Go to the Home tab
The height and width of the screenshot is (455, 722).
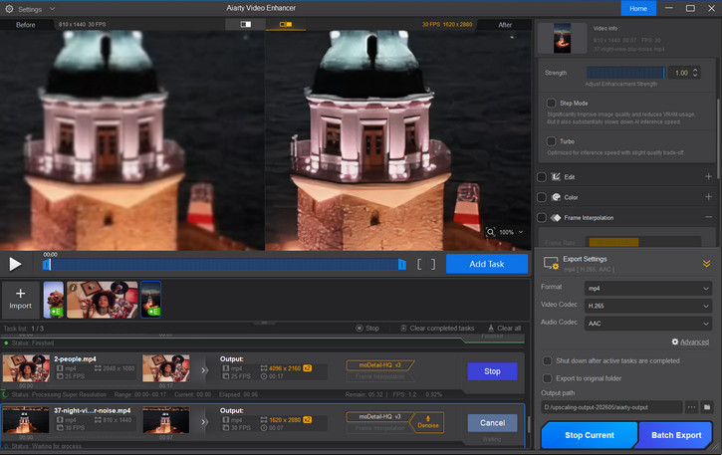(x=638, y=8)
